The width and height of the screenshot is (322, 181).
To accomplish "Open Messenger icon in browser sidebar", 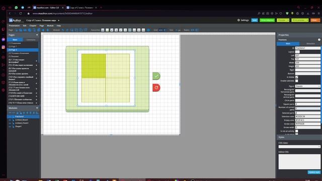I will click(4, 39).
